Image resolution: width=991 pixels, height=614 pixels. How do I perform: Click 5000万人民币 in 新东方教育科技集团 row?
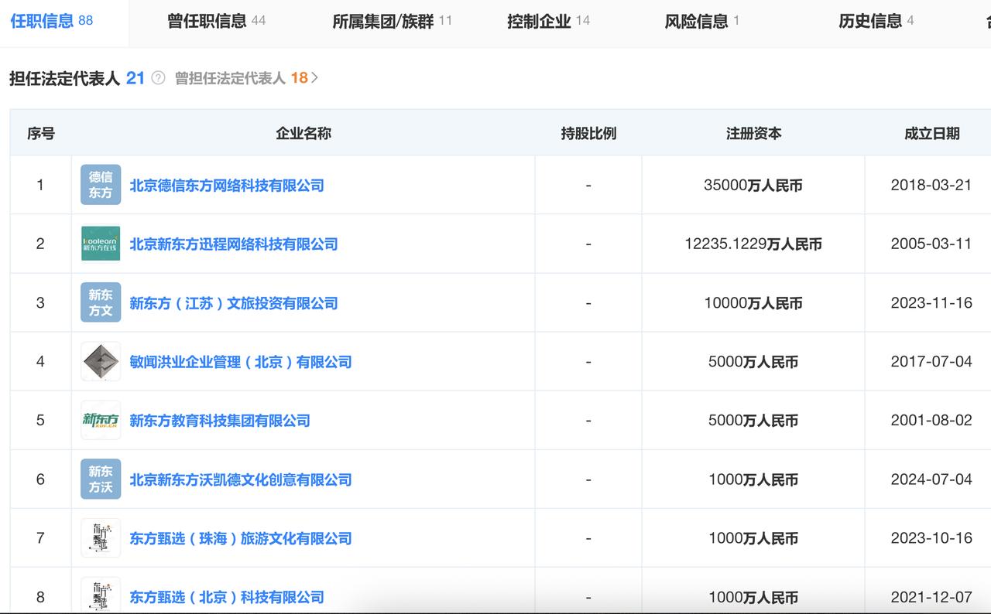coord(753,421)
